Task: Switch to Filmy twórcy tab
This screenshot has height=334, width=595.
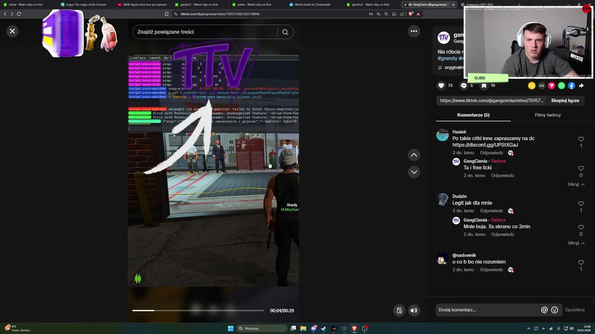Action: [x=548, y=115]
